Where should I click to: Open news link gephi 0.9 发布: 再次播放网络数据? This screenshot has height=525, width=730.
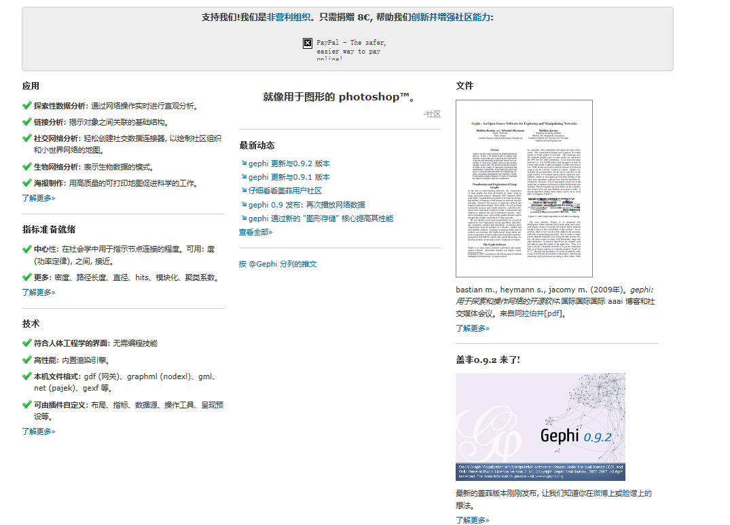point(307,205)
